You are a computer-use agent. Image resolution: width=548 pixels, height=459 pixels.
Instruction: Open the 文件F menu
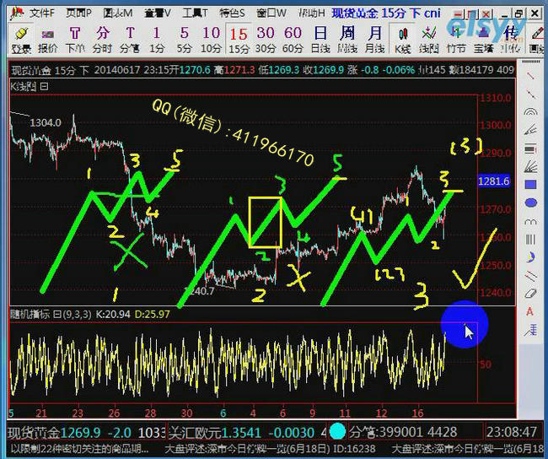(41, 13)
